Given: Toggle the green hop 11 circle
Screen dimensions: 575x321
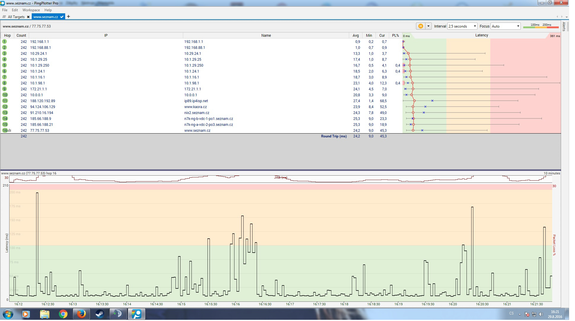Looking at the screenshot, I should pos(5,101).
